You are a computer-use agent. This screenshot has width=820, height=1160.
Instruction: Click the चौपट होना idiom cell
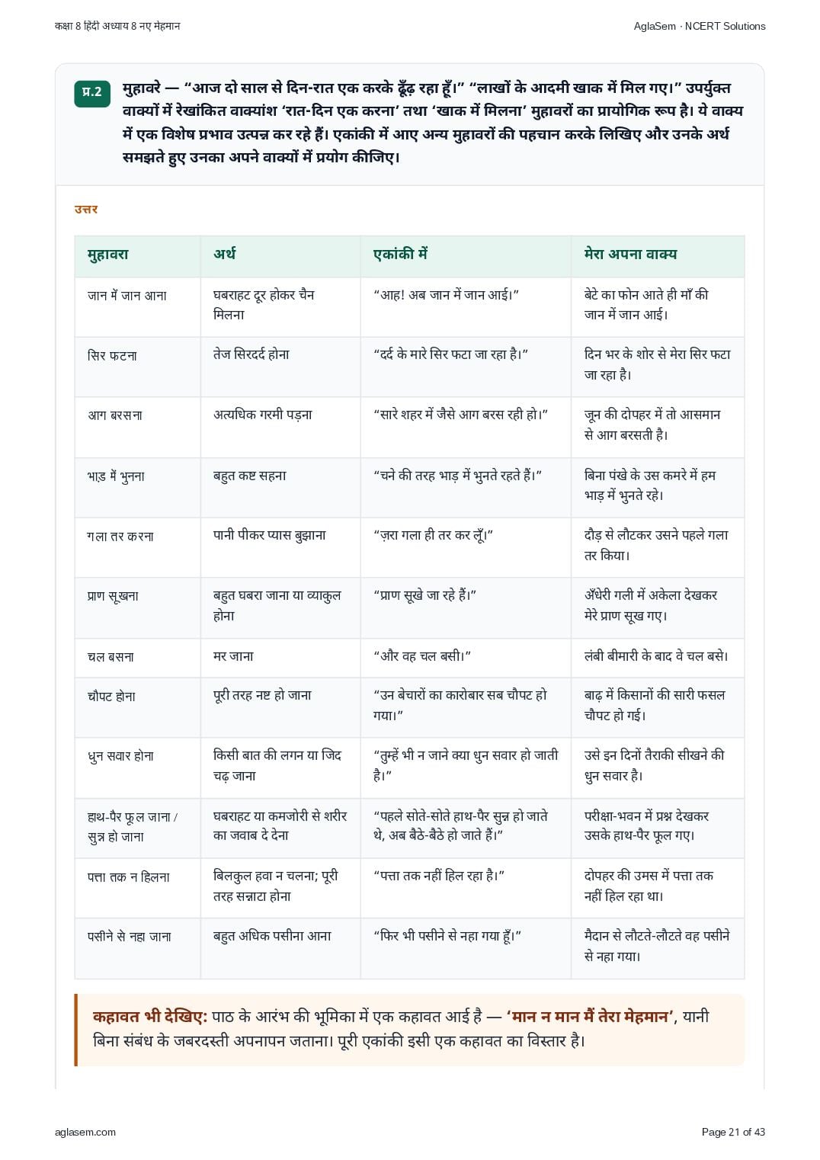point(137,707)
